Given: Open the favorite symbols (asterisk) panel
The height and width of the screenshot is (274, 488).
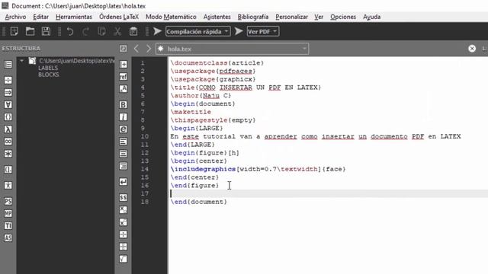Looking at the screenshot, I should point(8,154).
